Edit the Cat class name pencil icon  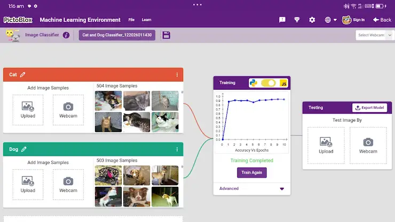click(x=22, y=75)
